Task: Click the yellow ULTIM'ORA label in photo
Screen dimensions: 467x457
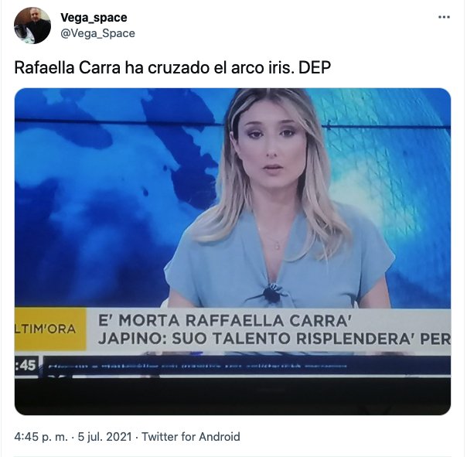Action: pyautogui.click(x=50, y=329)
